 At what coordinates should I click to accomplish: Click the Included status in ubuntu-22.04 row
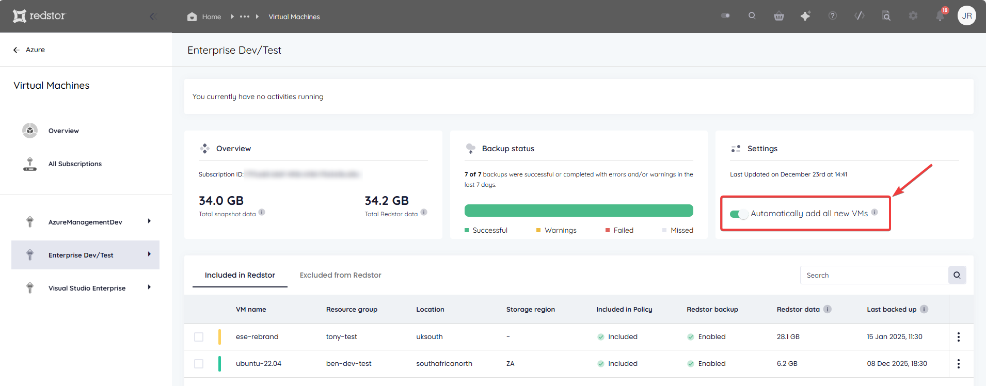tap(617, 364)
